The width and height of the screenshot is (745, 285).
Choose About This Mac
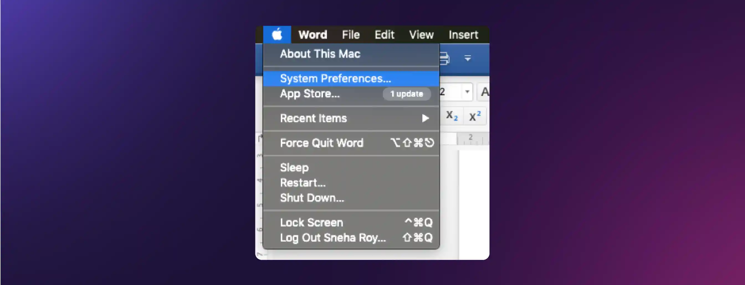point(351,54)
